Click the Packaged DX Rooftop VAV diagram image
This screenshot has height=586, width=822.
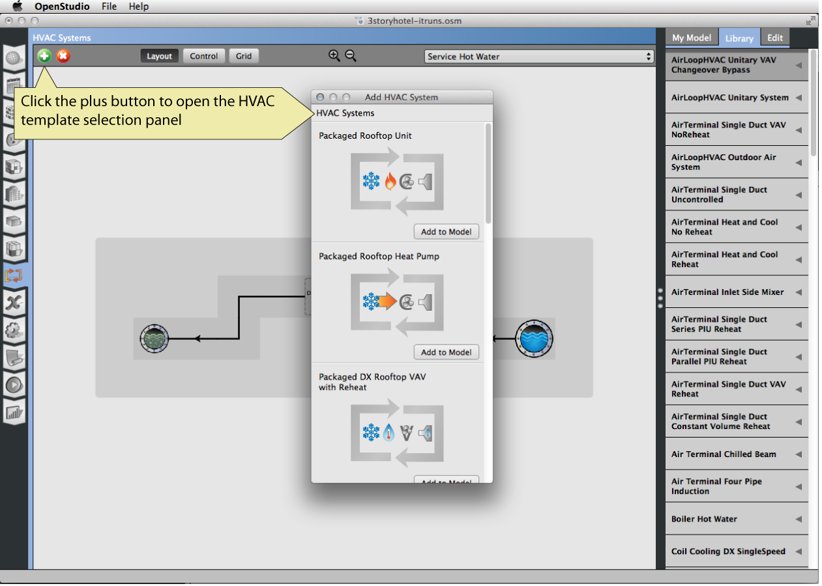click(397, 432)
